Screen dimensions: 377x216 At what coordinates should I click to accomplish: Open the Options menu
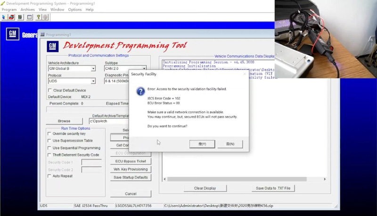[x=75, y=9]
